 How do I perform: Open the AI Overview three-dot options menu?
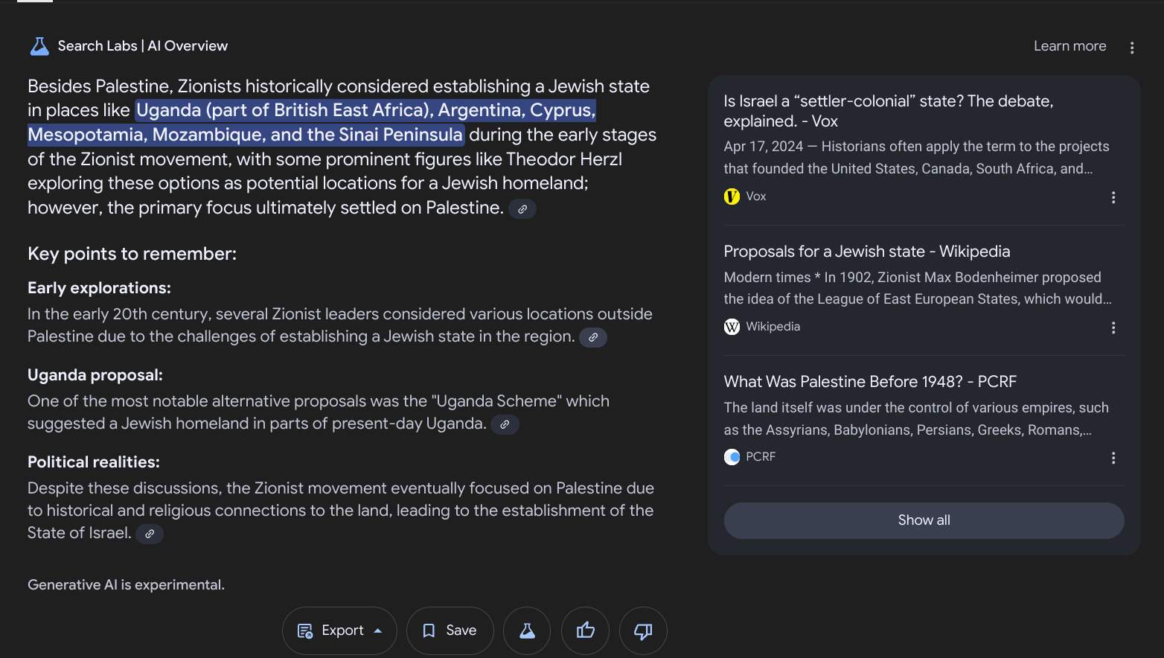1132,48
